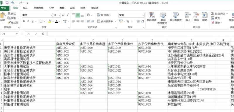Click the Cut scissors icon
The width and height of the screenshot is (234, 112).
coord(9,13)
